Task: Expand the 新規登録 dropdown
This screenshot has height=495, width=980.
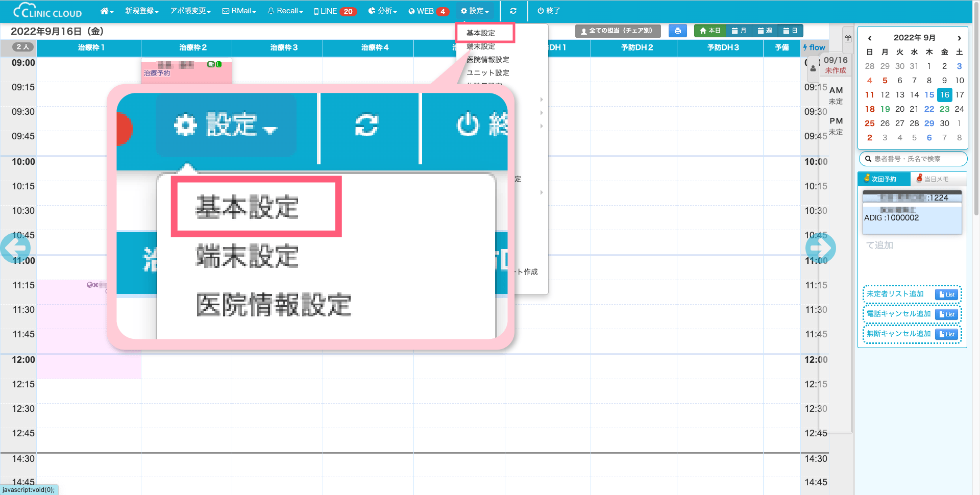Action: [x=141, y=11]
